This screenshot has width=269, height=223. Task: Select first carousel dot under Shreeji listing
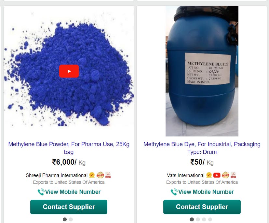(65, 219)
